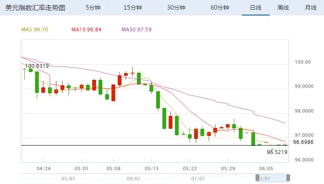Grab the right handle of range slider

click(288, 178)
